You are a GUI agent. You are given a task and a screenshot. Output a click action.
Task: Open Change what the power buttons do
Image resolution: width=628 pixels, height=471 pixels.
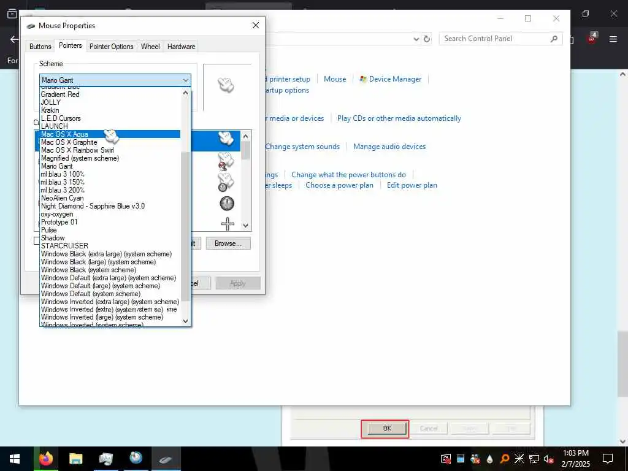(x=348, y=175)
